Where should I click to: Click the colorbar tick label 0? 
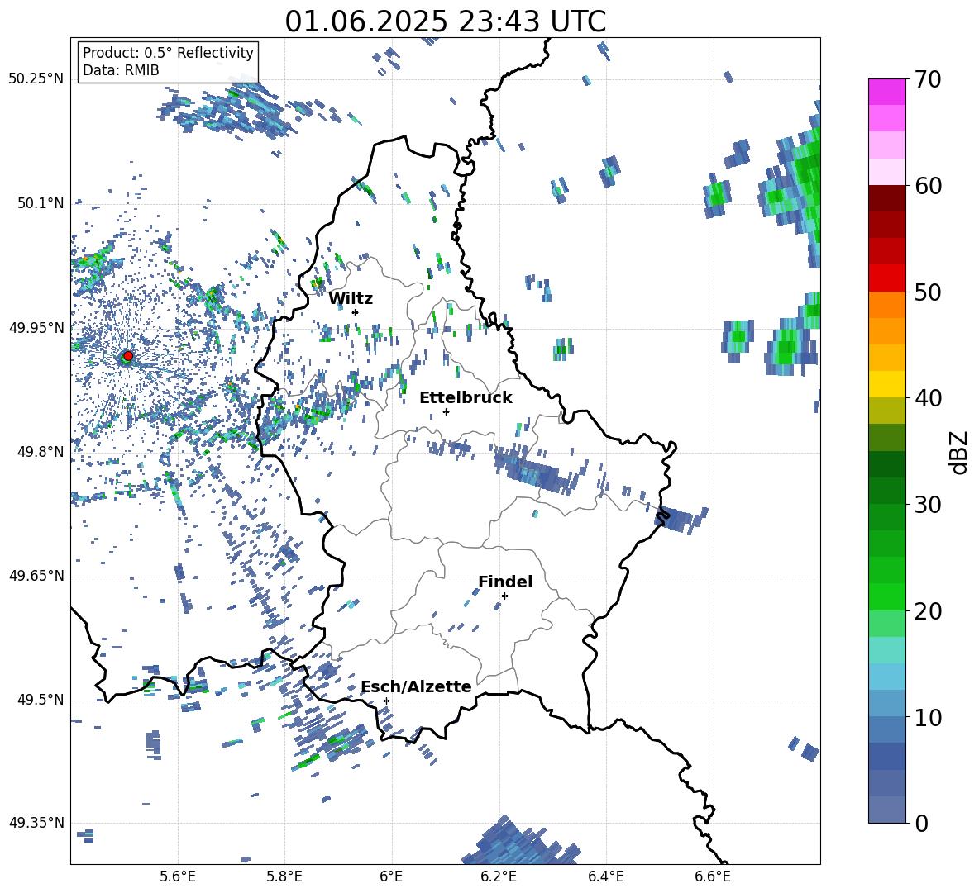tap(921, 823)
